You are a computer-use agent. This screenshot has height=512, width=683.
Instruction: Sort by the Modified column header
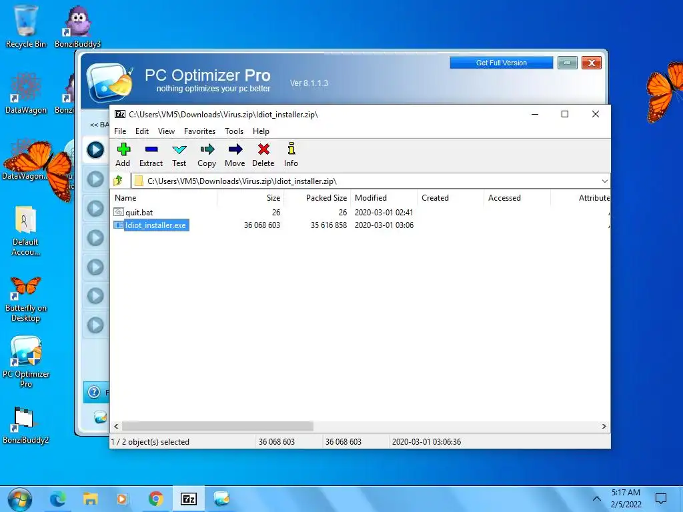point(384,197)
